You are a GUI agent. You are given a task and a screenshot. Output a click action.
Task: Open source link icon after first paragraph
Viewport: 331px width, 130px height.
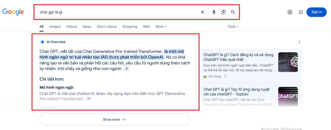click(x=127, y=69)
